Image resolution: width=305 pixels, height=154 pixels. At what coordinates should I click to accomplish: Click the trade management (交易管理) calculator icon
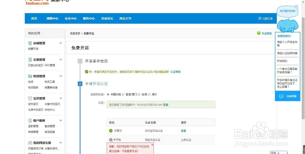click(30, 60)
